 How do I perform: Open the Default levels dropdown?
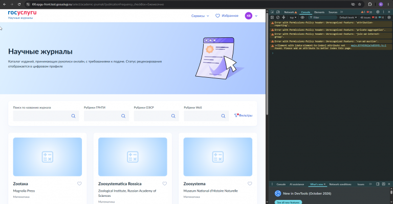(348, 17)
